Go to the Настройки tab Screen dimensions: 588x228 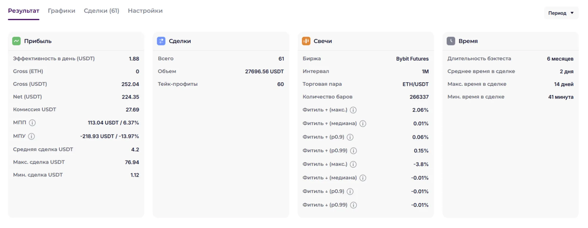coord(145,11)
